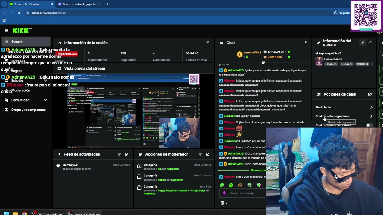
Task: Click microphone icon in message box
Action: 224,193
